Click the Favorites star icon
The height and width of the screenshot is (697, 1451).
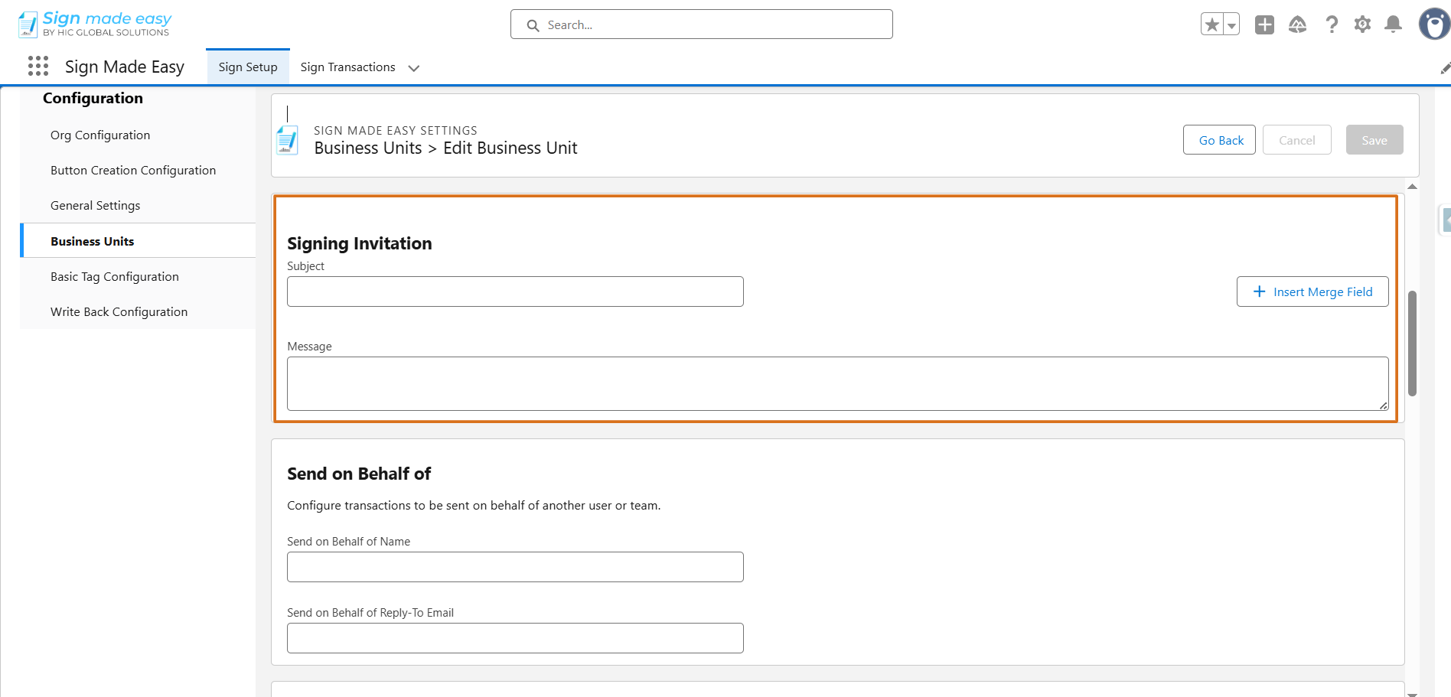[x=1211, y=25]
